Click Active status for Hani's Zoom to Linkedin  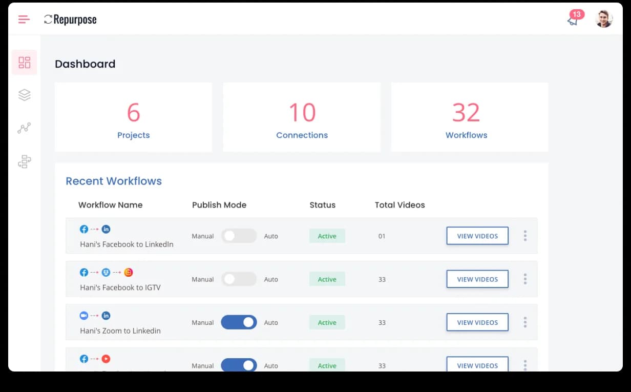pos(327,322)
